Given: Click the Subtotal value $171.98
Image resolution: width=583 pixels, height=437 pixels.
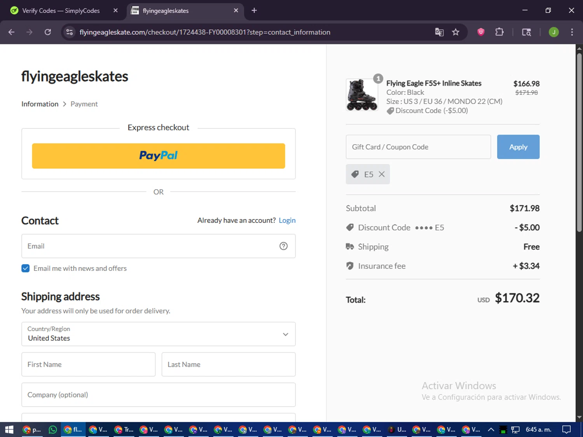Looking at the screenshot, I should pos(525,208).
